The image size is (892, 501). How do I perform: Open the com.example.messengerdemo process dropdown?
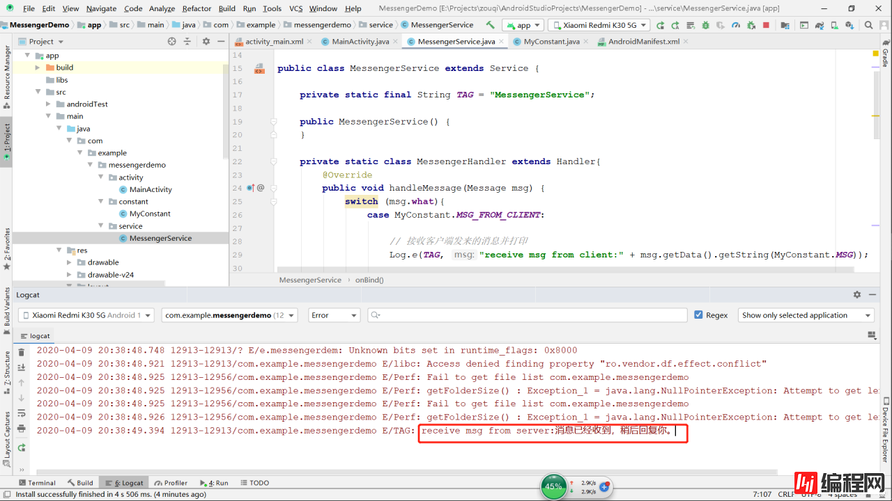point(230,315)
